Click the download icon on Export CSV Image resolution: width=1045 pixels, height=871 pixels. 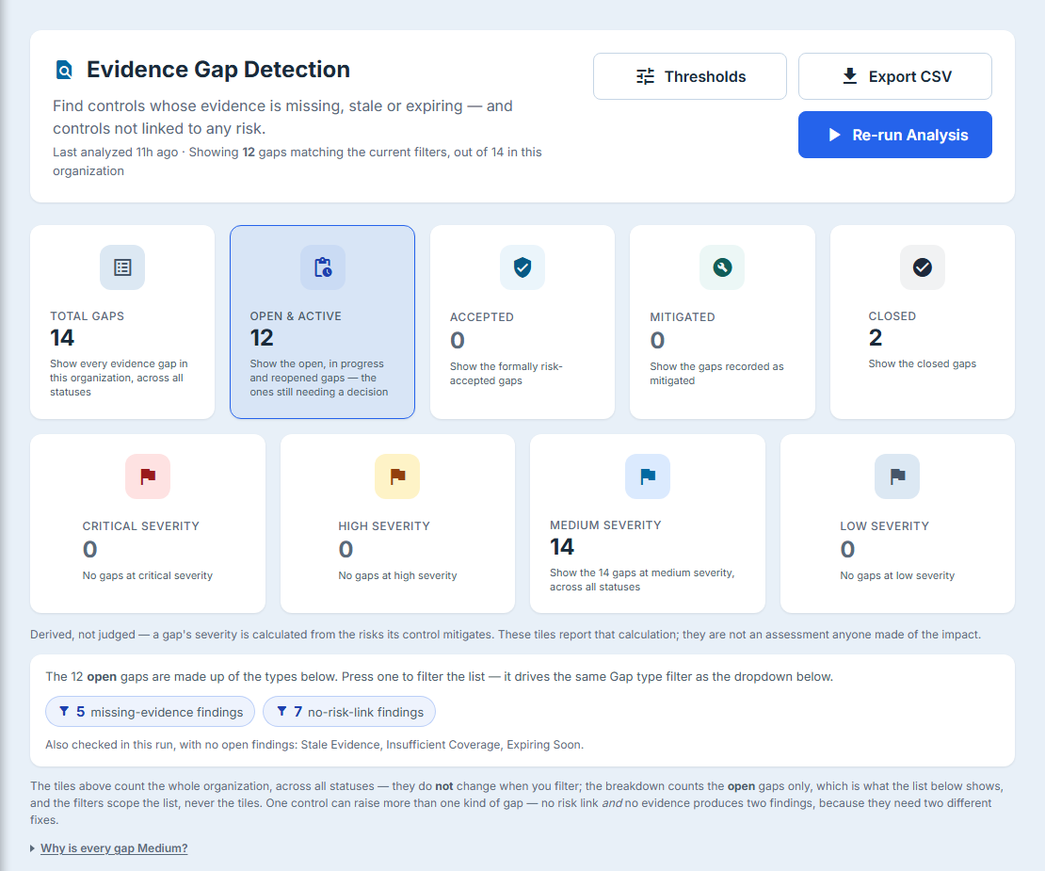[850, 76]
